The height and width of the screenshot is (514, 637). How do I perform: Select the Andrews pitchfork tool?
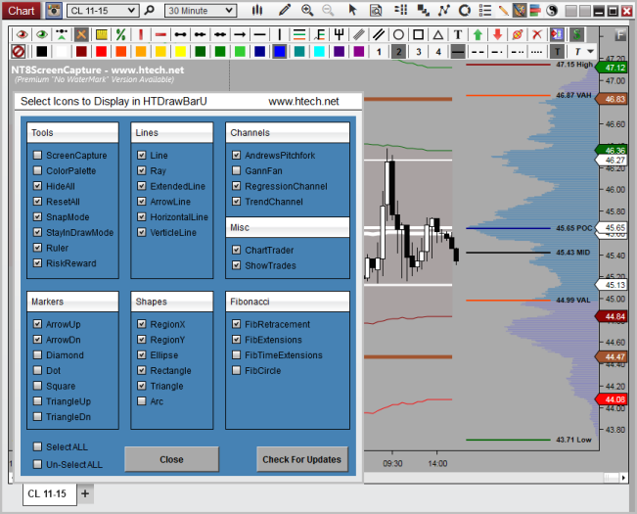point(340,34)
